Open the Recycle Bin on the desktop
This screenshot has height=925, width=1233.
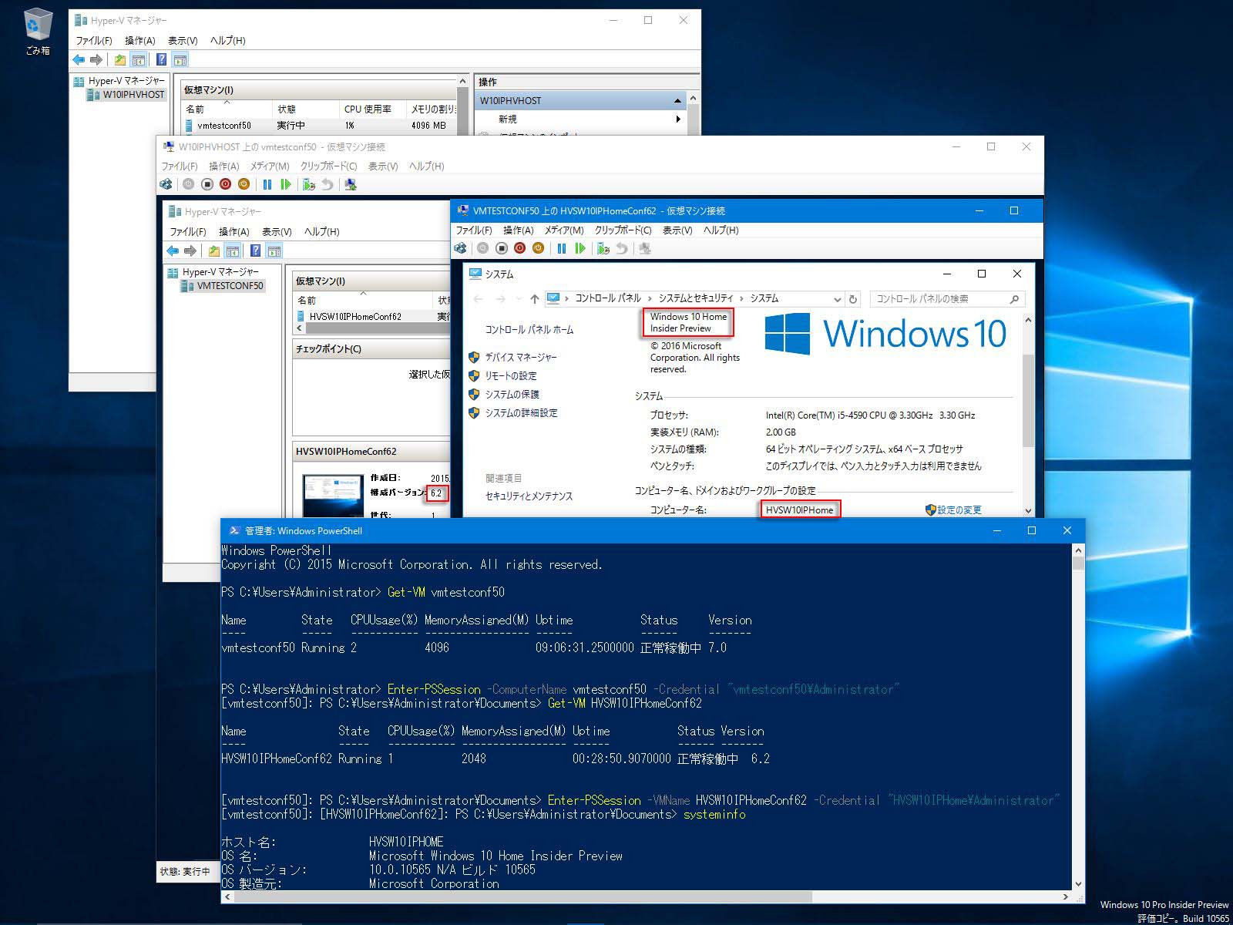pyautogui.click(x=37, y=32)
